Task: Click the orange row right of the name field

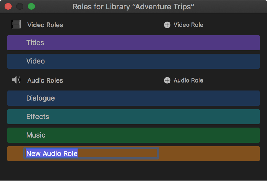Action: click(x=209, y=153)
